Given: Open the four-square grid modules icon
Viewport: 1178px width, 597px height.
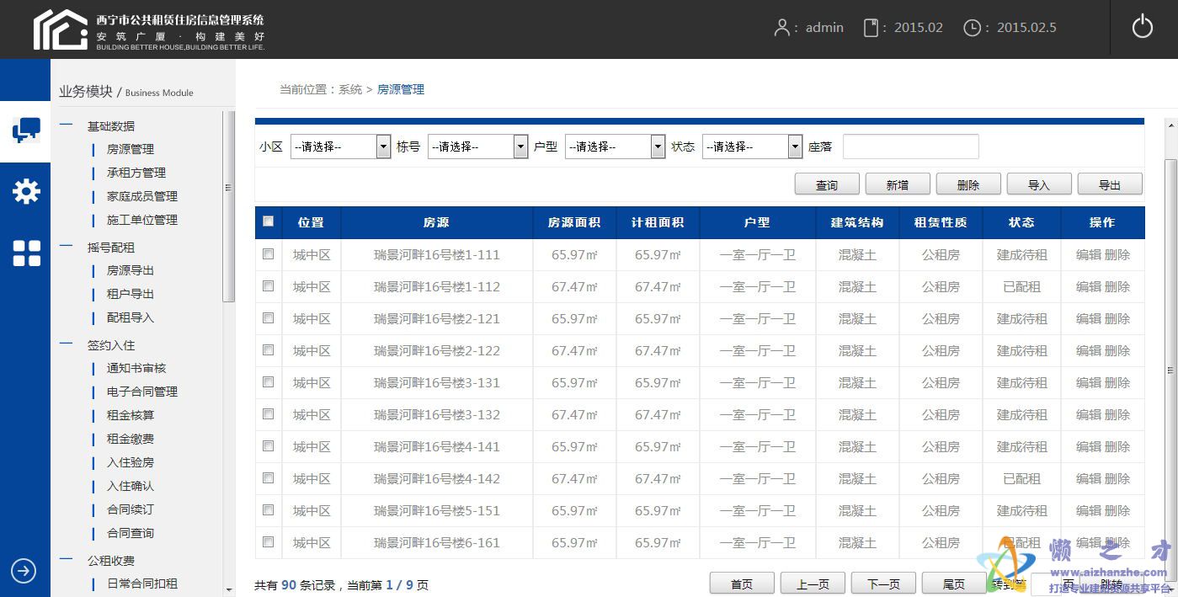Looking at the screenshot, I should (26, 253).
